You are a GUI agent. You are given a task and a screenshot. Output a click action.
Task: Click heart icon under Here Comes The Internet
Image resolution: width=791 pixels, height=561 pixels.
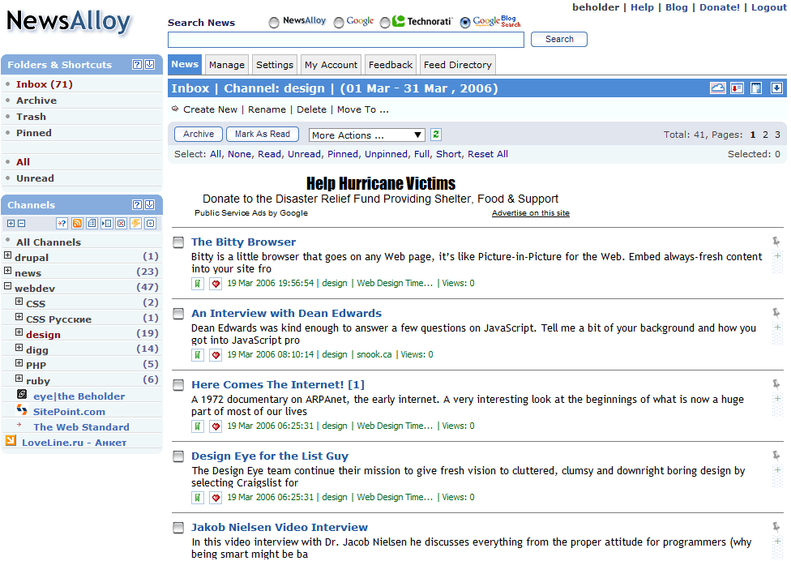[x=216, y=426]
